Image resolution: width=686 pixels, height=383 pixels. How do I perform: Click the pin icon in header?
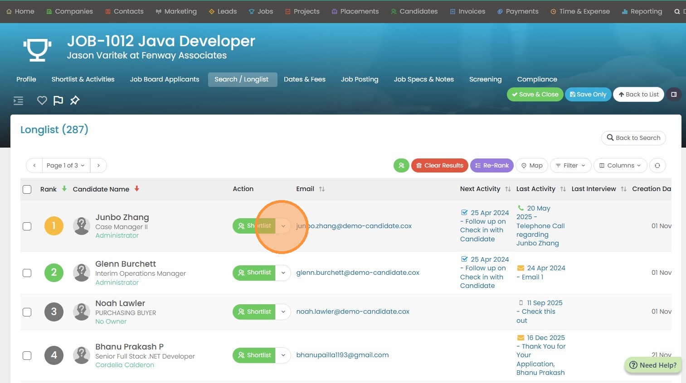point(75,101)
